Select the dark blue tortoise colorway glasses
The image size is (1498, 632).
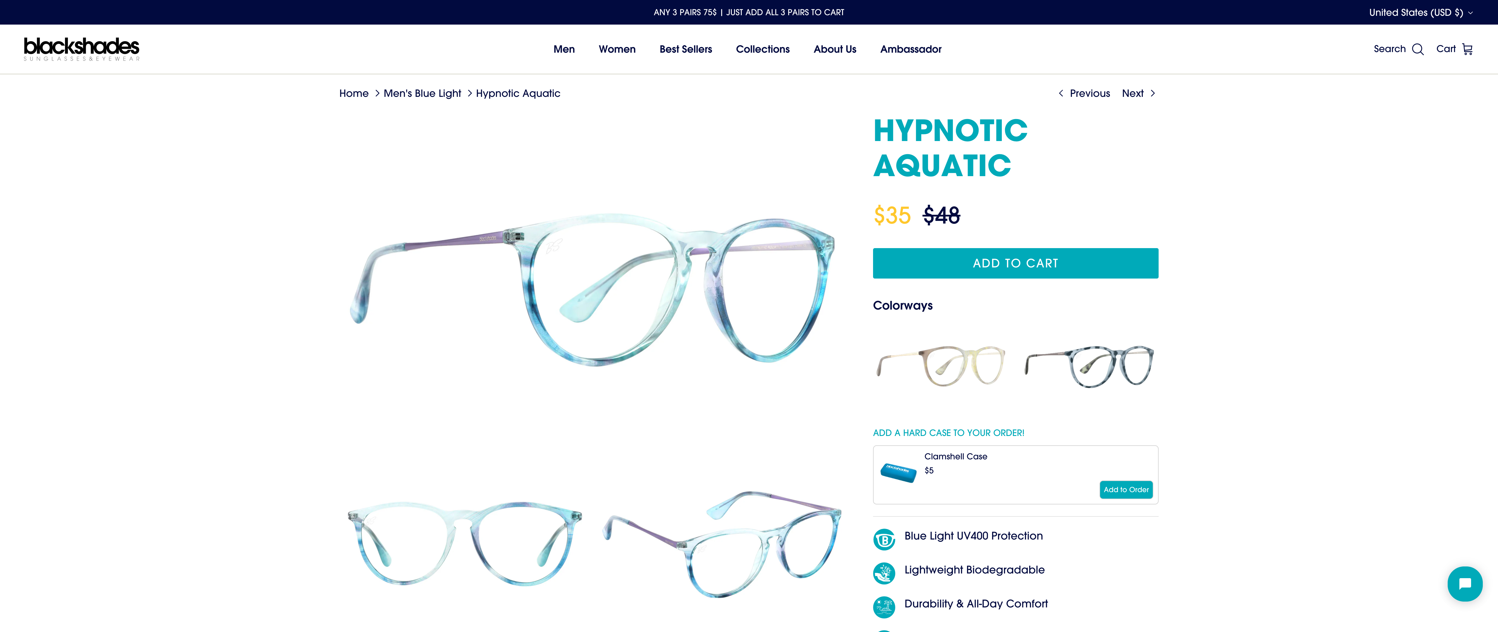[1089, 366]
